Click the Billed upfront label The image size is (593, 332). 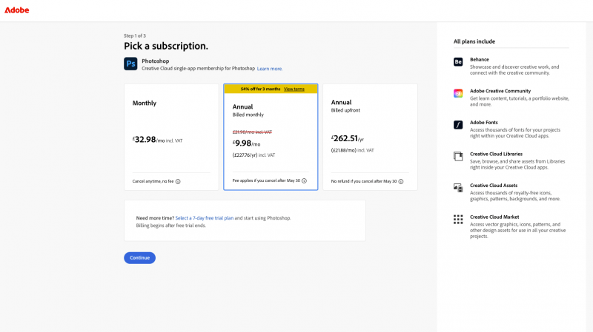(x=345, y=110)
